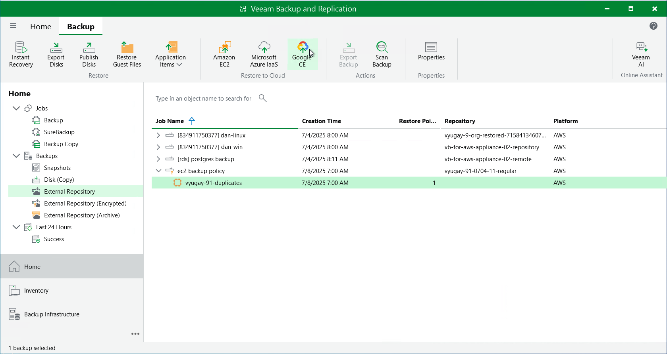Switch to the Home ribbon tab
The height and width of the screenshot is (354, 667).
point(40,27)
